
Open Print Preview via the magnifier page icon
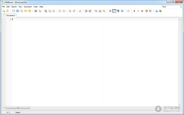click(40, 11)
